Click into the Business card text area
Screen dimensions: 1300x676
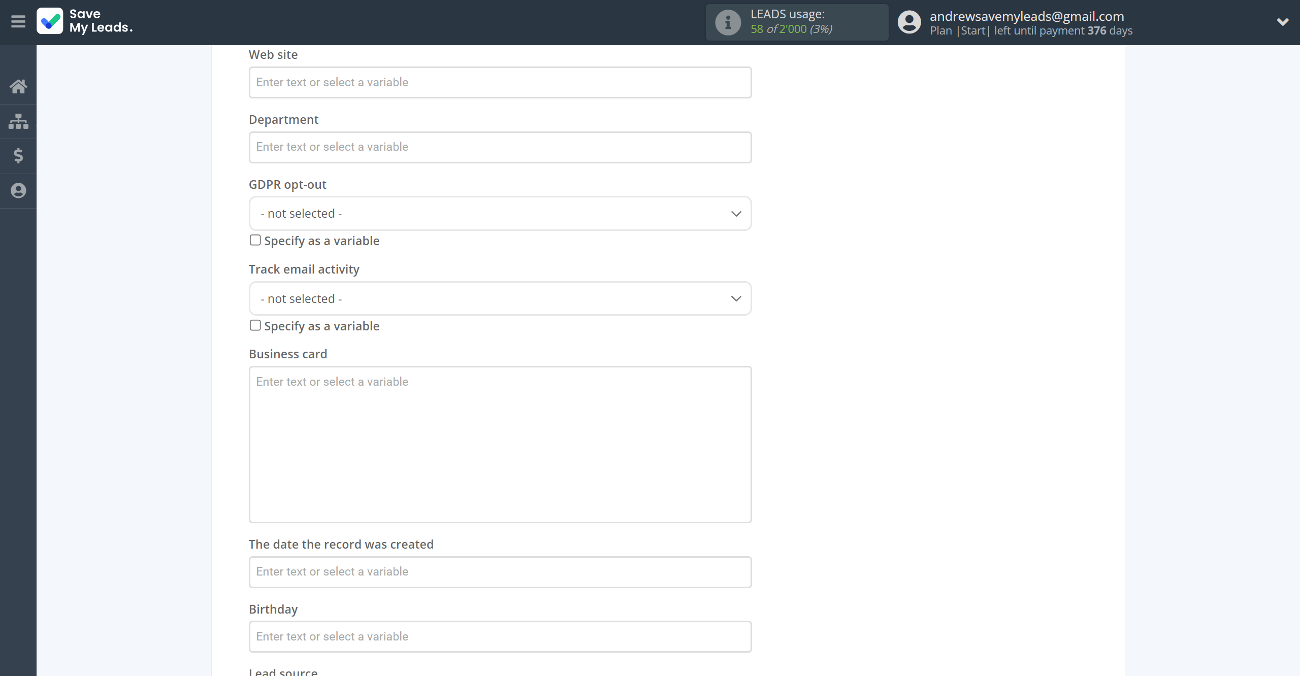point(500,445)
